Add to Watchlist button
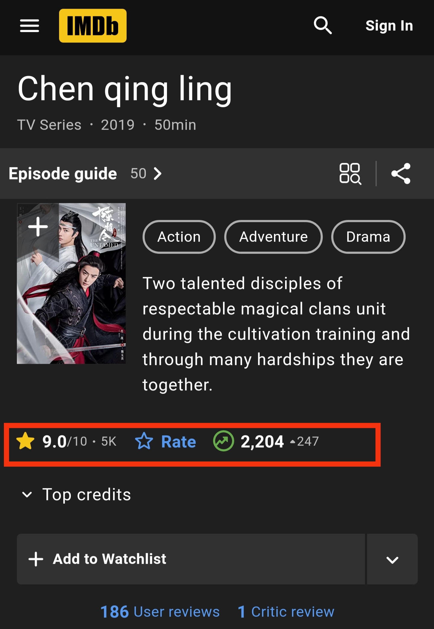 click(191, 559)
